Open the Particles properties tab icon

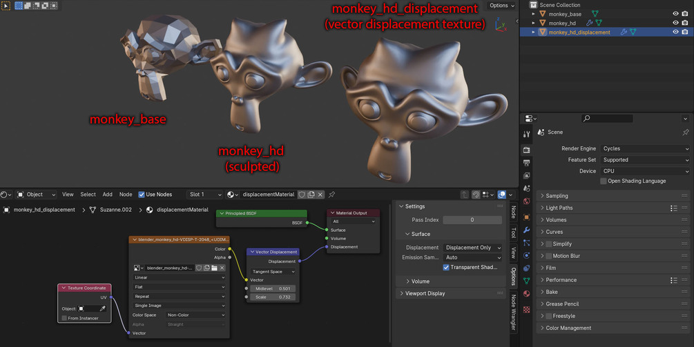[527, 243]
